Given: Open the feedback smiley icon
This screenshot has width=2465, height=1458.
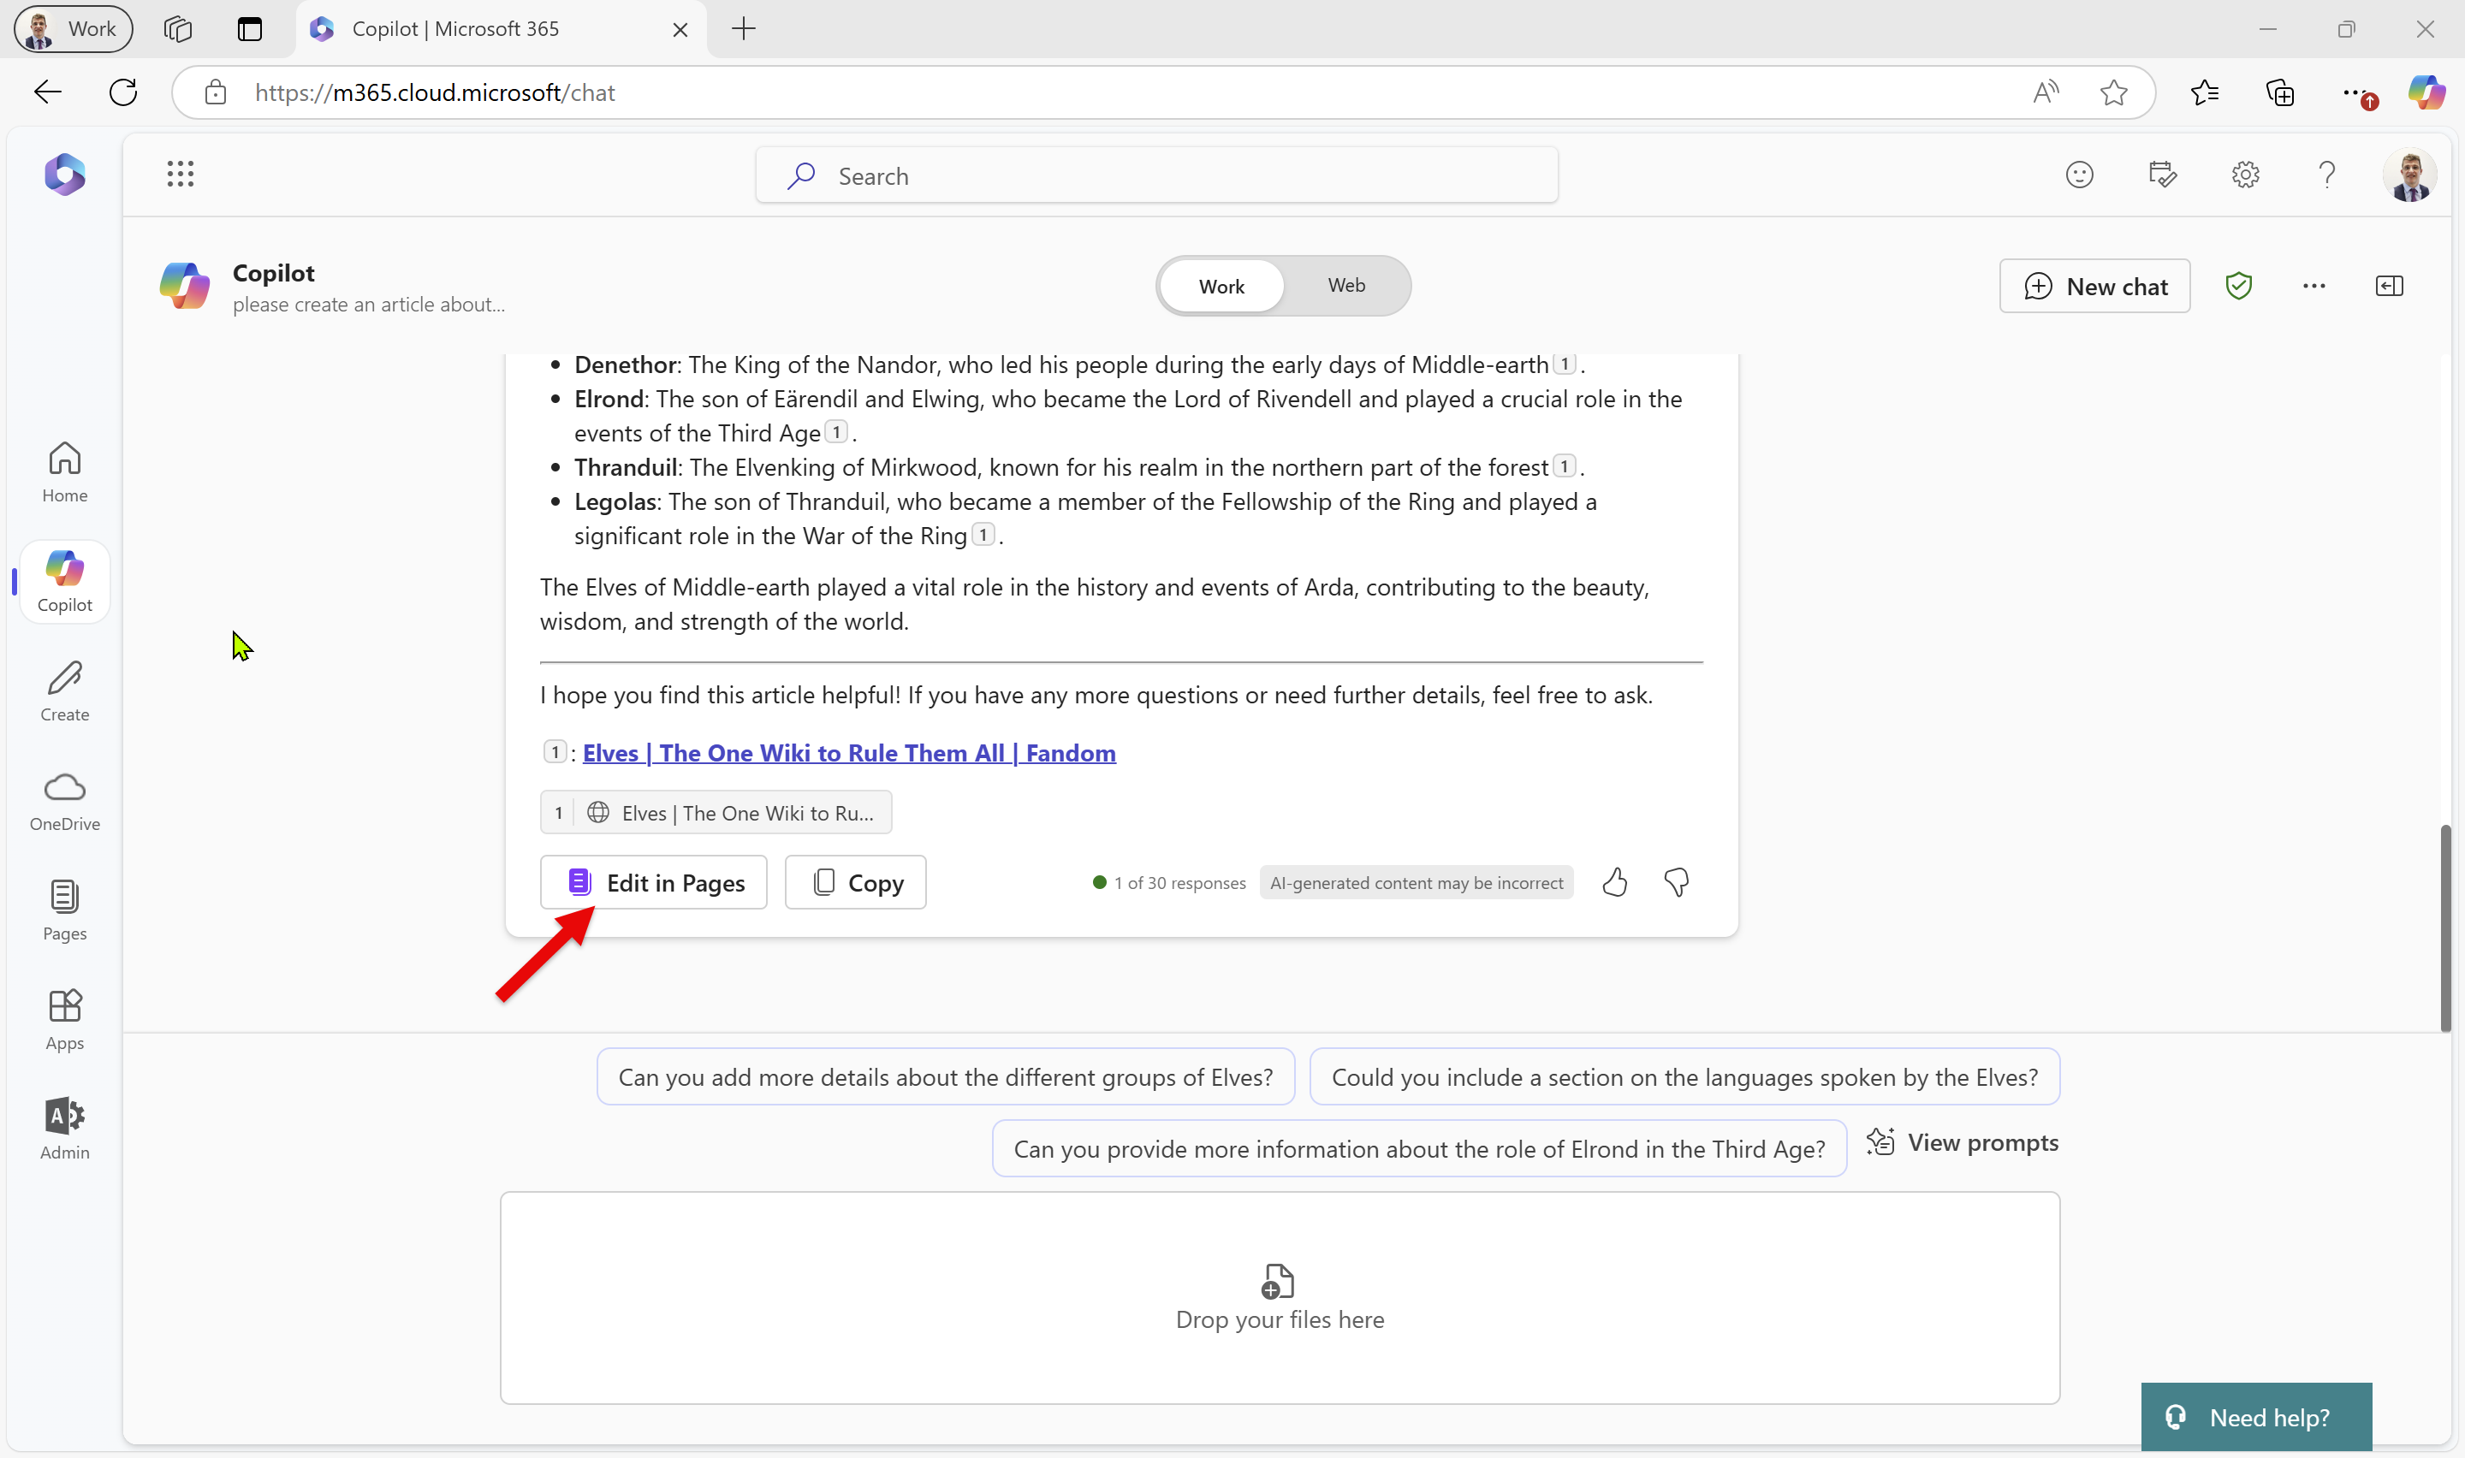Looking at the screenshot, I should tap(2079, 175).
